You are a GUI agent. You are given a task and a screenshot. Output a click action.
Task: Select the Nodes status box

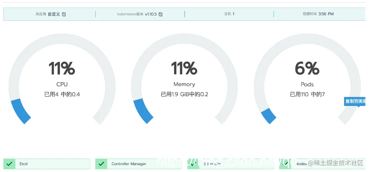(x=322, y=164)
